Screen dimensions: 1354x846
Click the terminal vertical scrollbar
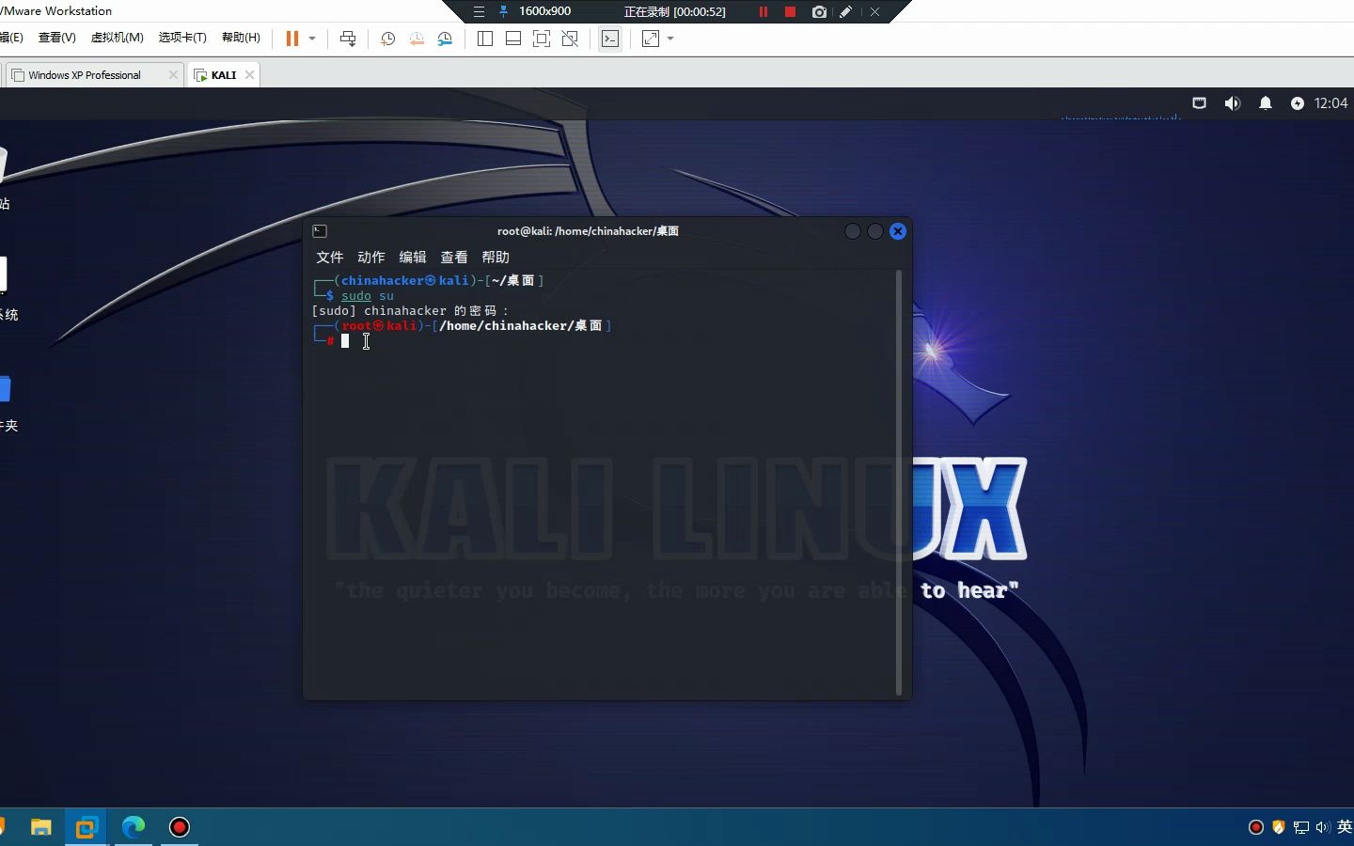click(x=899, y=483)
